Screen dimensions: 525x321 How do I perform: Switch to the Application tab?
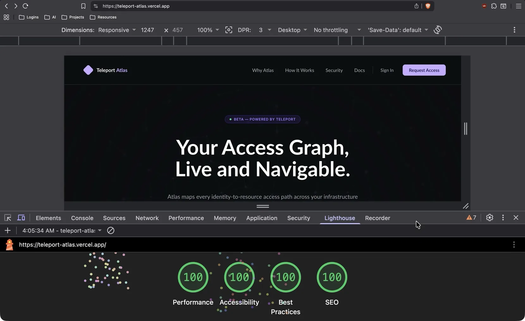click(x=262, y=218)
